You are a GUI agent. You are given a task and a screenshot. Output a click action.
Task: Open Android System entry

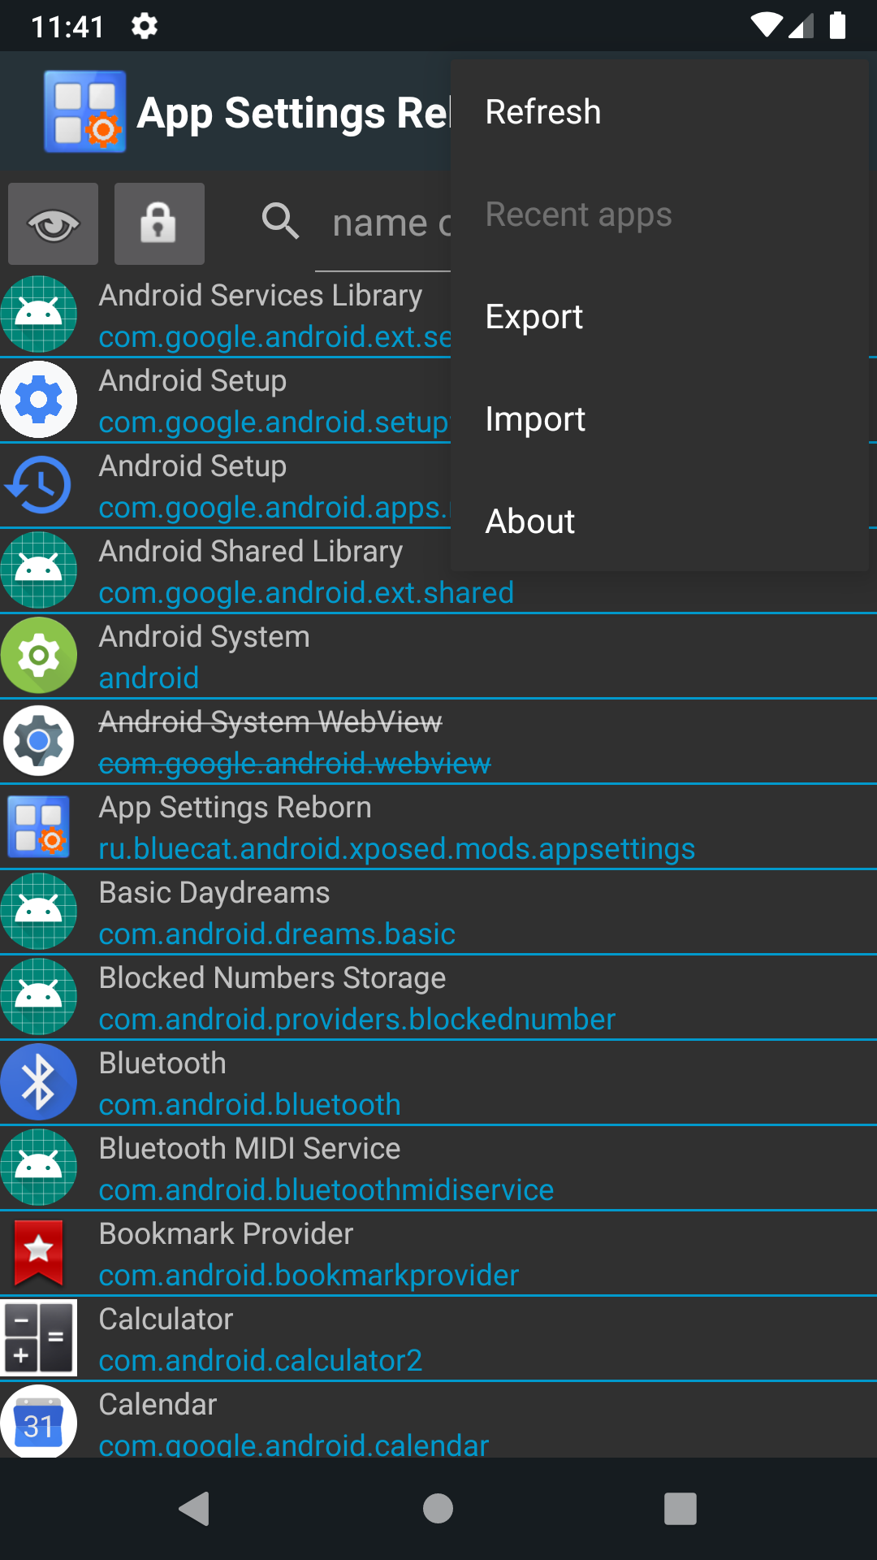438,656
